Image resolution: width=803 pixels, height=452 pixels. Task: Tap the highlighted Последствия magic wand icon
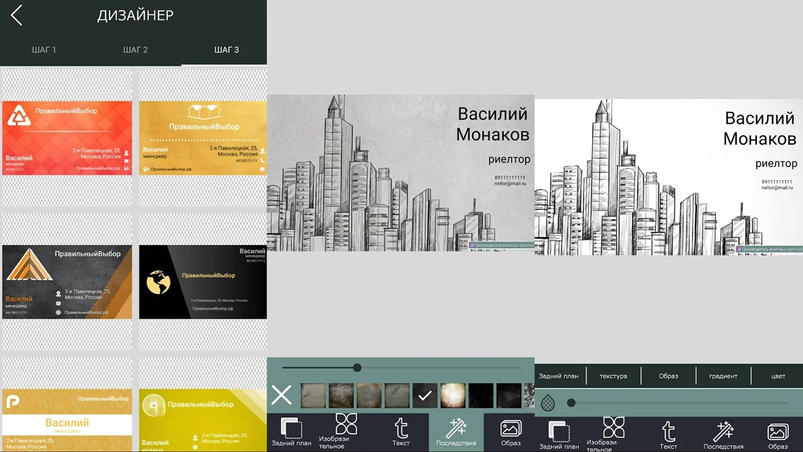[456, 432]
